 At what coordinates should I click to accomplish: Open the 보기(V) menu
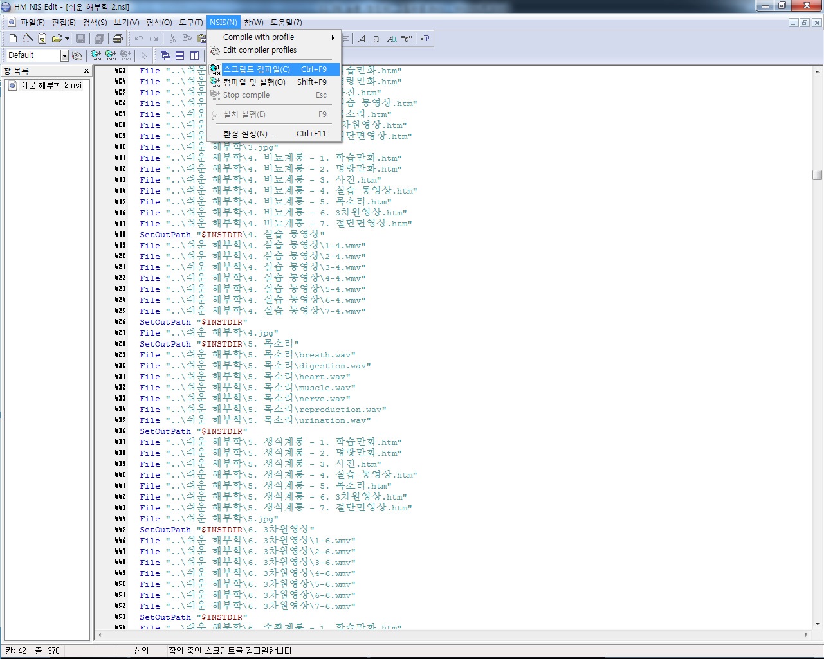click(127, 23)
